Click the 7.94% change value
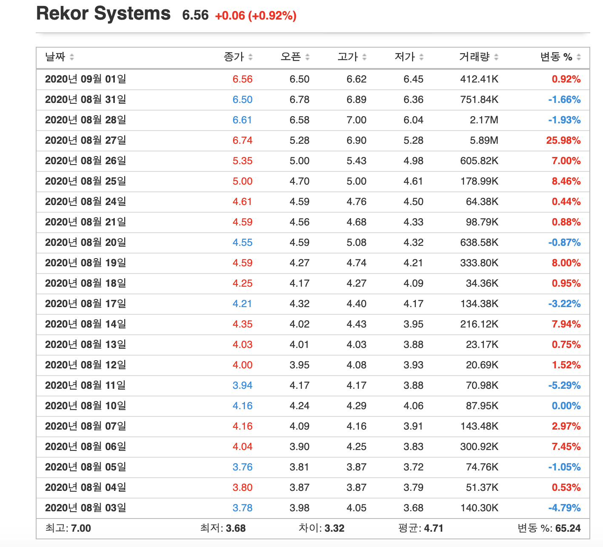Screen dimensions: 603x547 tap(566, 324)
